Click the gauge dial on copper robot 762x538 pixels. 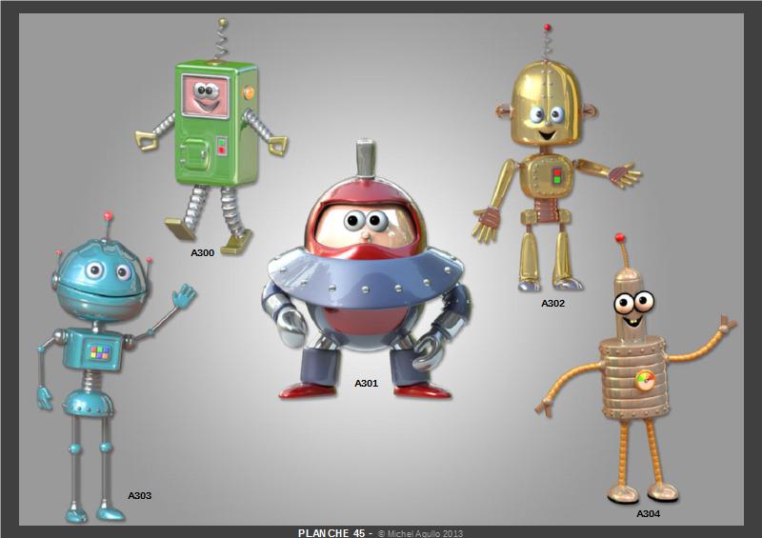point(645,381)
